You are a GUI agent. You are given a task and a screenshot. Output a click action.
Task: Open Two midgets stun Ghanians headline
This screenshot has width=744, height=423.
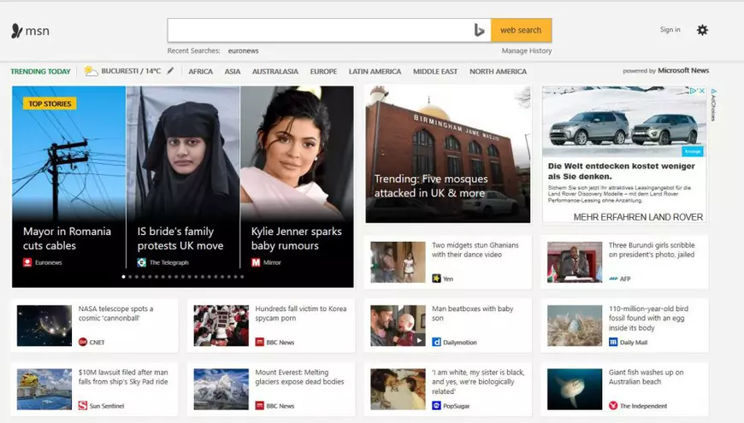(x=475, y=250)
